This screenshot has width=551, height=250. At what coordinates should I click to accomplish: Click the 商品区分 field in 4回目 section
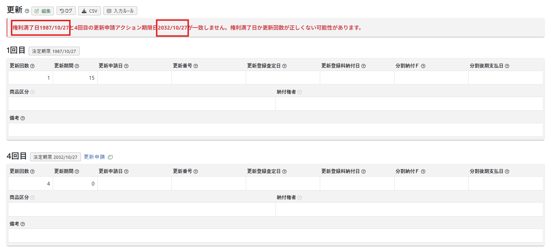[x=142, y=210]
